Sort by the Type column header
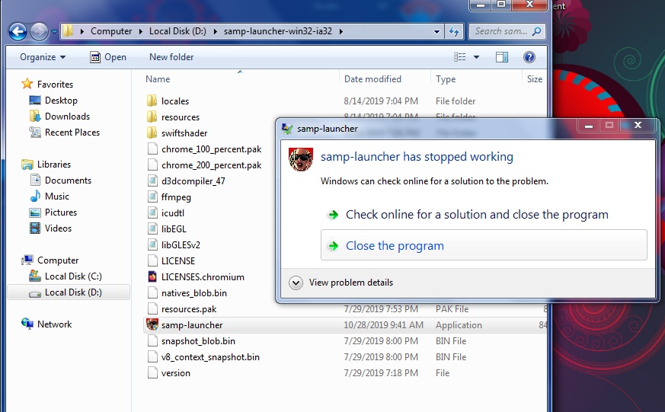Screen dimensions: 665x412 [x=446, y=79]
